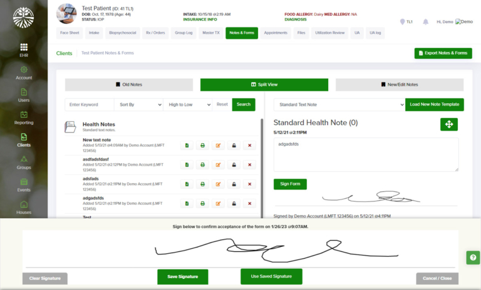481x290 pixels.
Task: Open Clients in the sidebar
Action: (24, 140)
